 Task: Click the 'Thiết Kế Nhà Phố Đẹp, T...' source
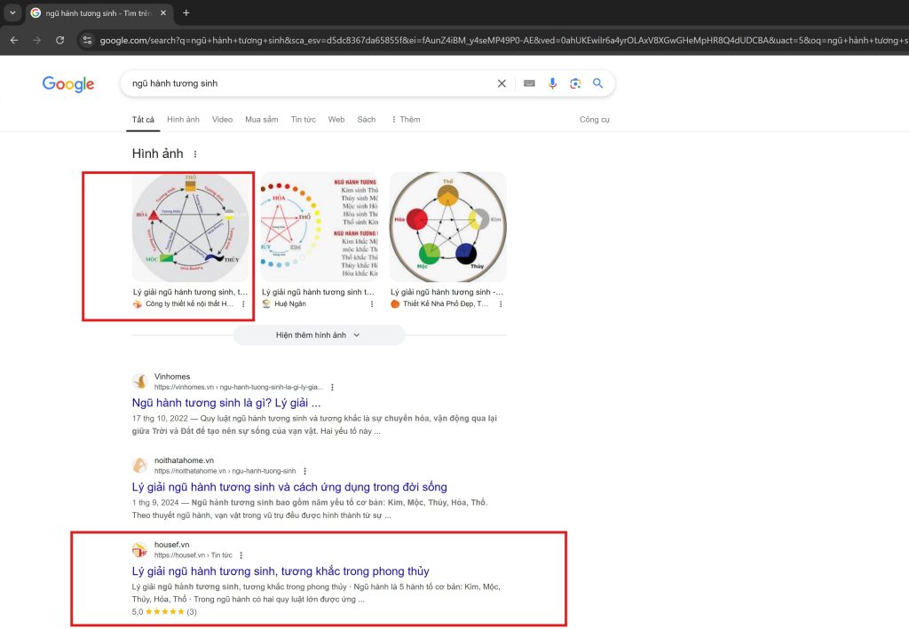click(446, 303)
